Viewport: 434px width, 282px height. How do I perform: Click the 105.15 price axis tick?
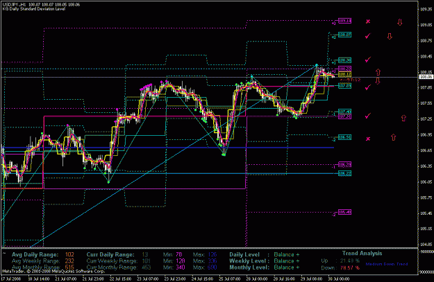426,229
